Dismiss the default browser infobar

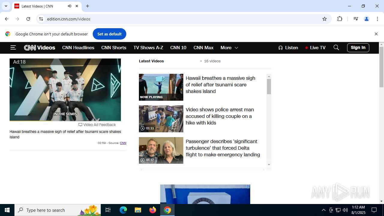376,34
